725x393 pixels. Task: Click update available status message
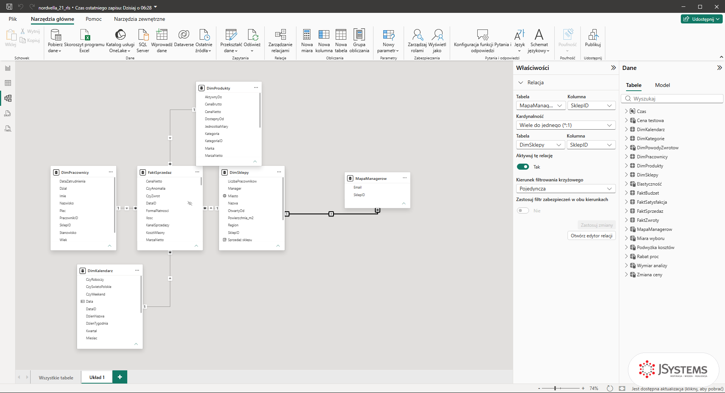coord(677,388)
